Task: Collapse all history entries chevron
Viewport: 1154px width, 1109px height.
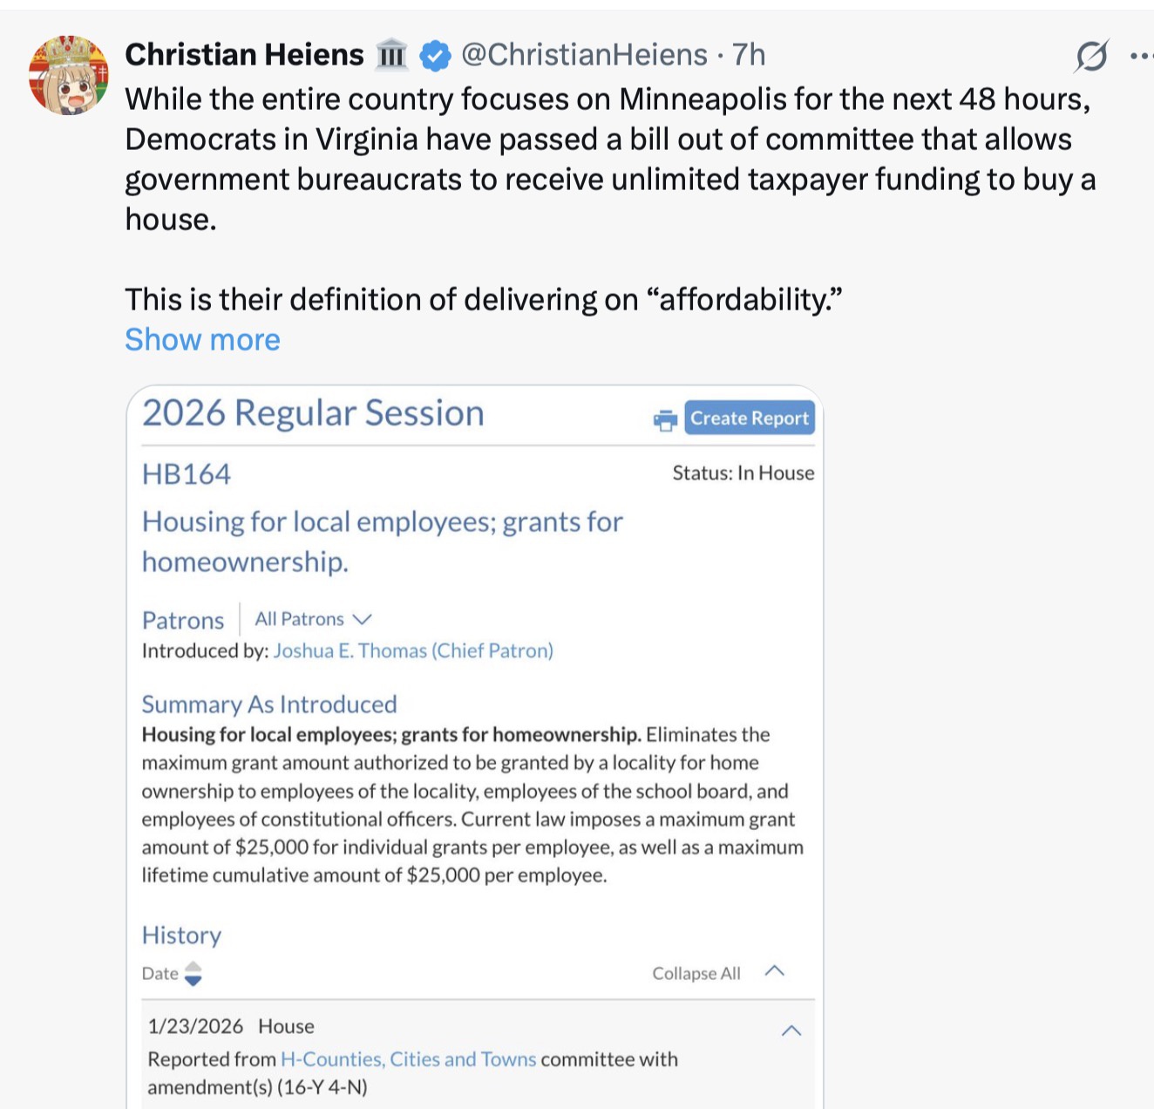Action: pyautogui.click(x=775, y=971)
